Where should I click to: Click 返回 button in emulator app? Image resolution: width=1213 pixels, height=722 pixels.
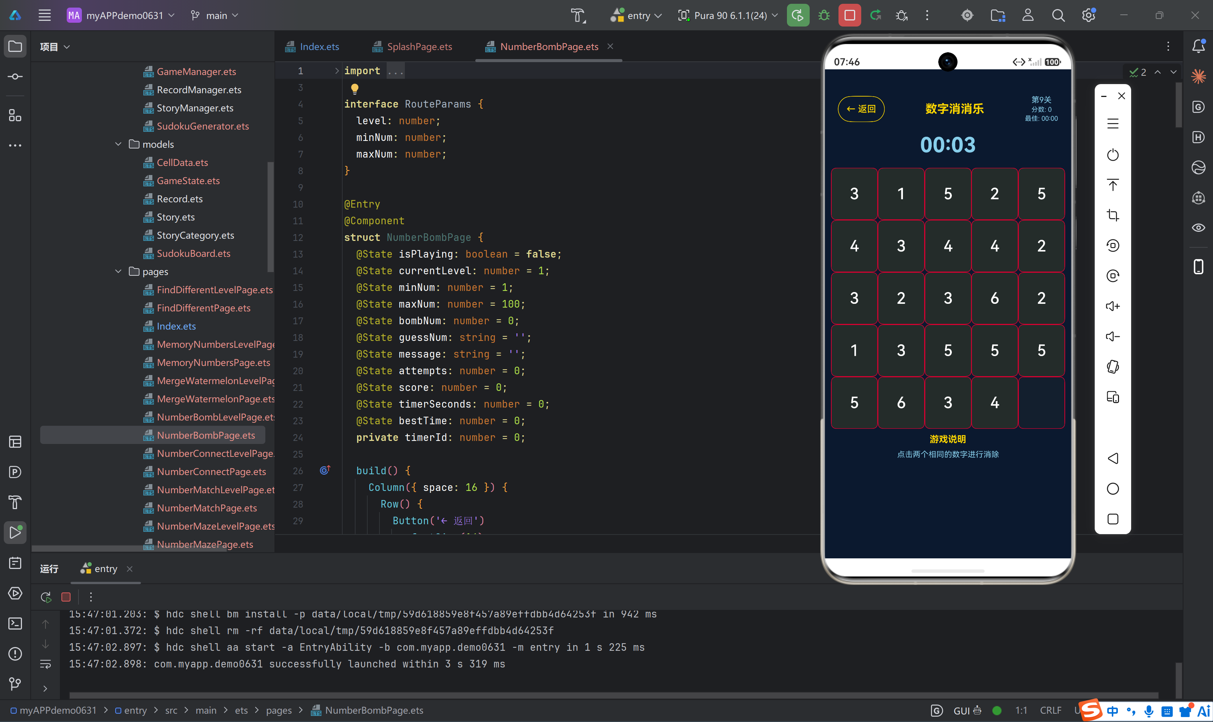(860, 109)
